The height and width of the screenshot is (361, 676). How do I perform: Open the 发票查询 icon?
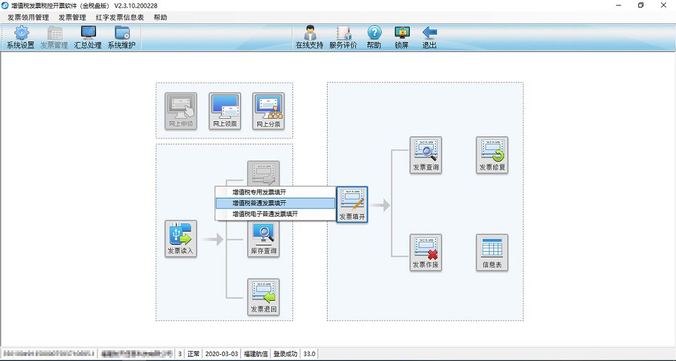426,155
